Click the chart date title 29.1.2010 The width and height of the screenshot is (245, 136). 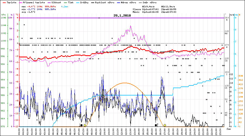pyautogui.click(x=122, y=16)
